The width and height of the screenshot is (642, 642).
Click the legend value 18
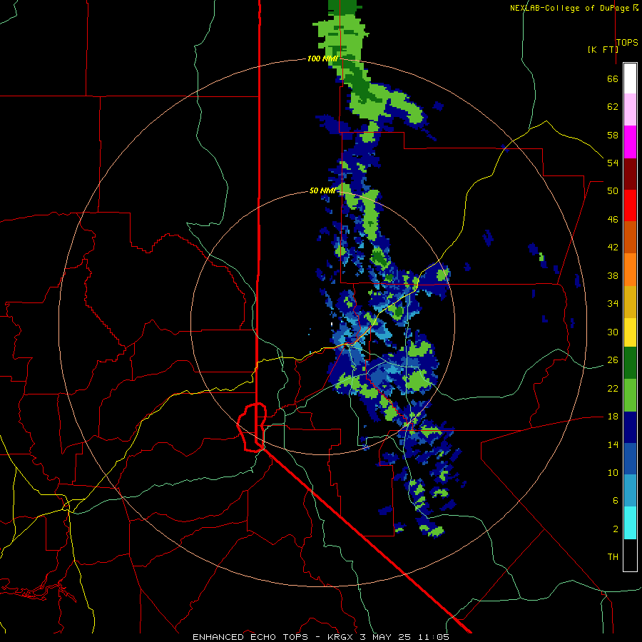(613, 417)
